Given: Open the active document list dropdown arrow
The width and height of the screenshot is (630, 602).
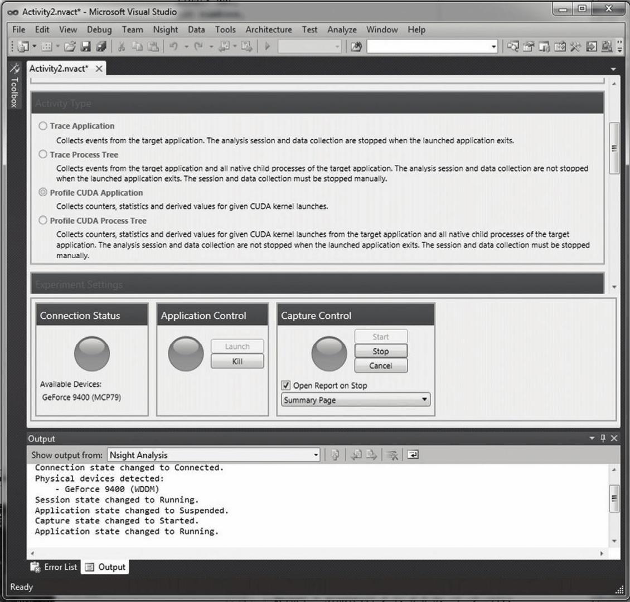Looking at the screenshot, I should pyautogui.click(x=613, y=69).
